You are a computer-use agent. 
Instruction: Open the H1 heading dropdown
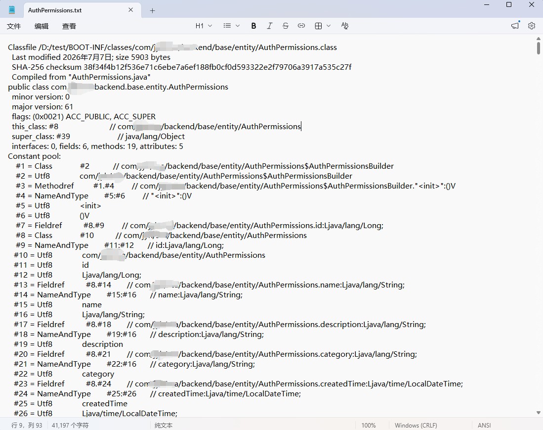coord(204,26)
